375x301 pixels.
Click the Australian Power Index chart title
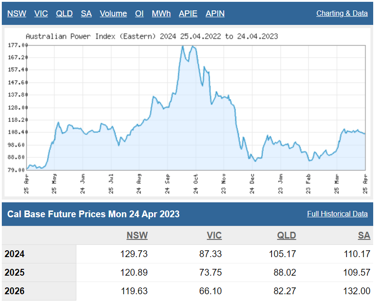click(x=152, y=36)
